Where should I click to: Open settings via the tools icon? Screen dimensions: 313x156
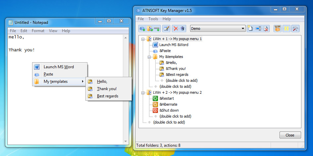[x=295, y=28]
